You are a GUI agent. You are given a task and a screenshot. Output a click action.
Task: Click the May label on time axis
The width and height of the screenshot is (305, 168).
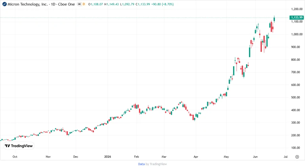[226, 157]
